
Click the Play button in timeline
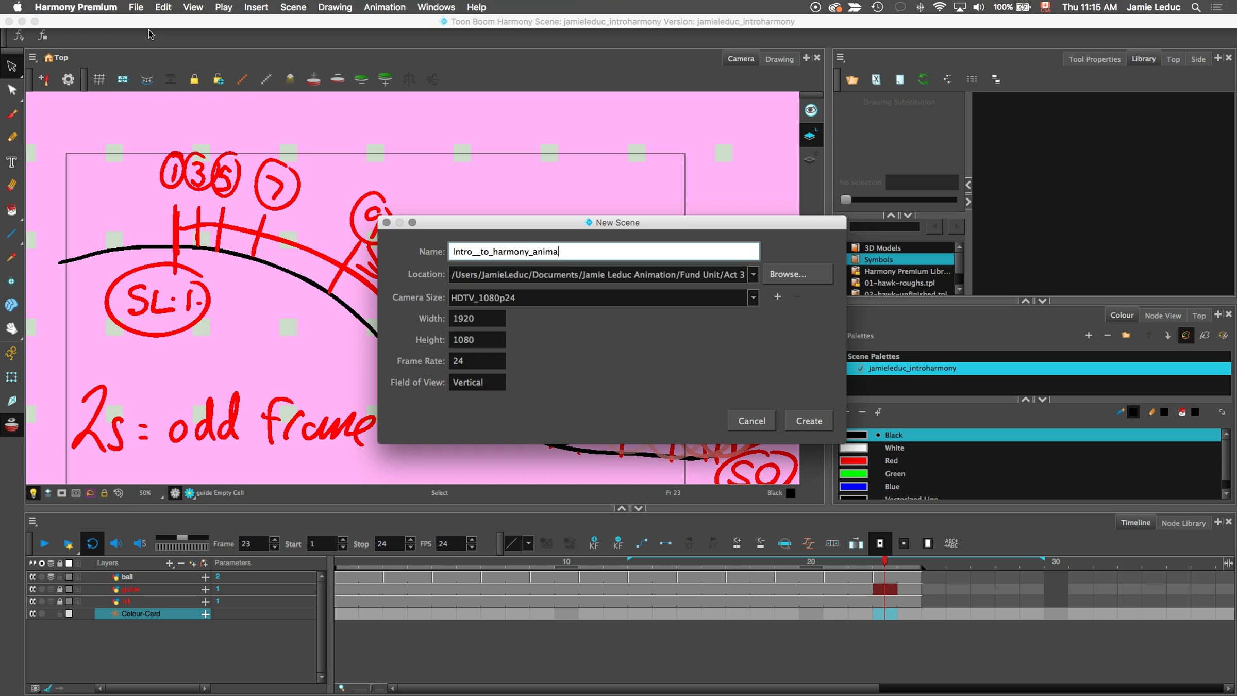pyautogui.click(x=44, y=543)
